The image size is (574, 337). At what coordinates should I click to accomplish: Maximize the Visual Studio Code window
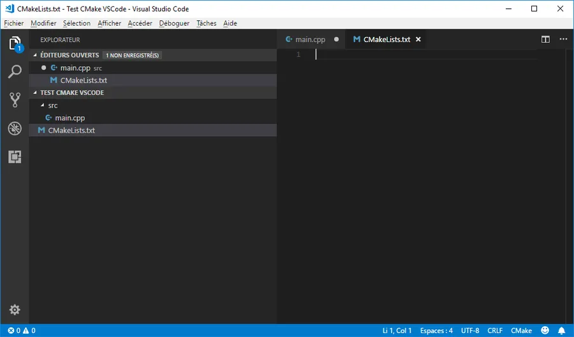(534, 8)
